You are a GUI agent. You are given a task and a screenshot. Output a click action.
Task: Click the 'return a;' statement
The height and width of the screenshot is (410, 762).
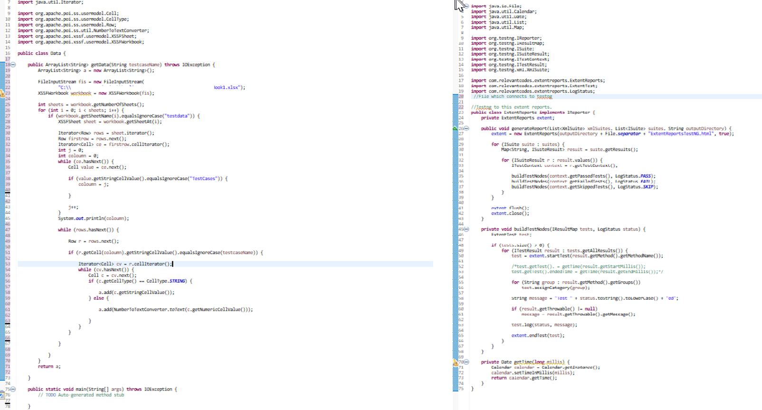(49, 367)
